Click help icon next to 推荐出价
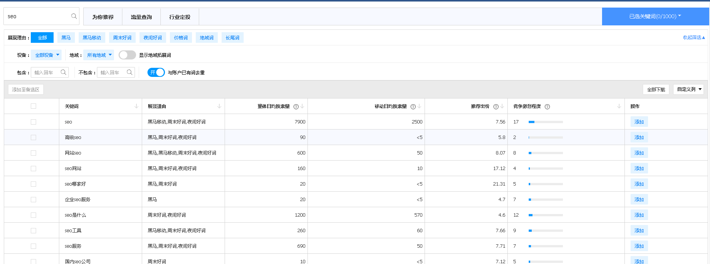 click(x=496, y=107)
